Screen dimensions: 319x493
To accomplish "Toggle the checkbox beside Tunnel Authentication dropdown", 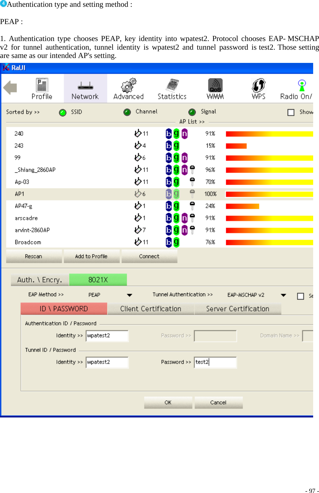I will point(301,296).
